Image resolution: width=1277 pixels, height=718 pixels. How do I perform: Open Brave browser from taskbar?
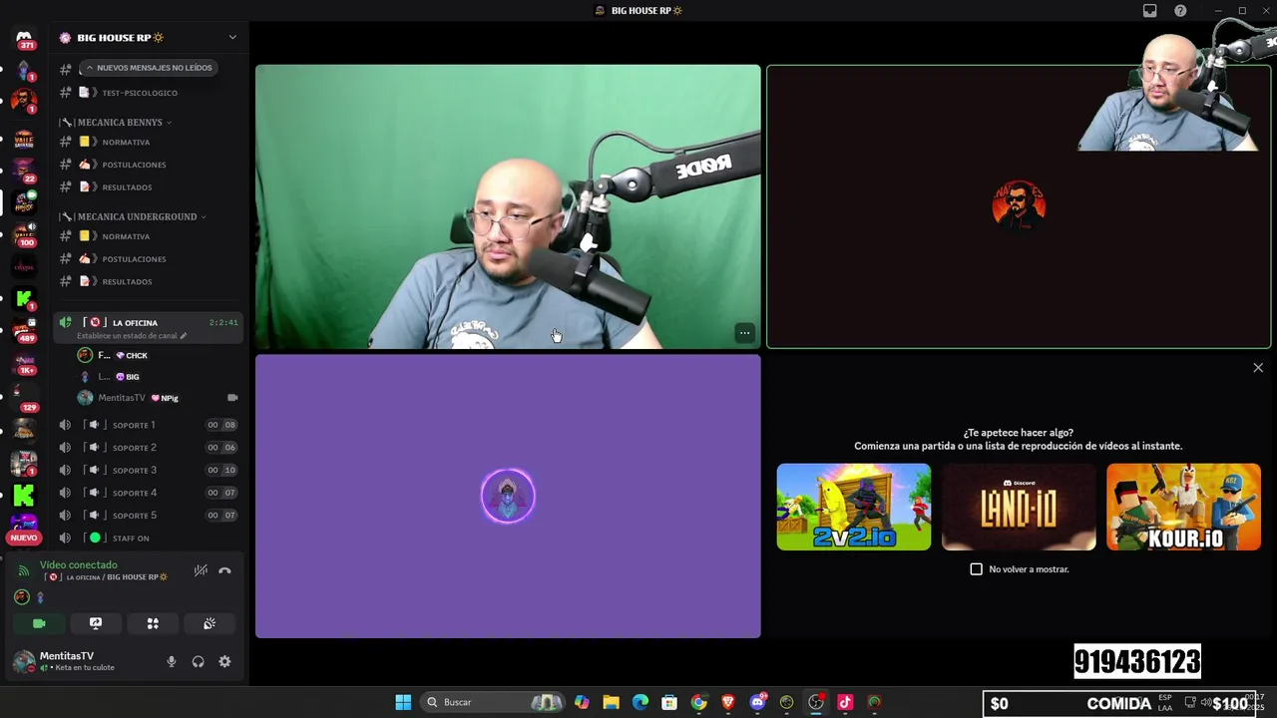tap(728, 702)
